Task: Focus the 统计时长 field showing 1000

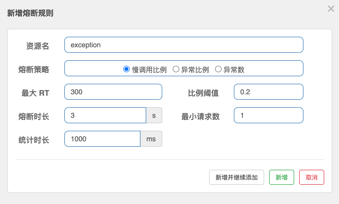Action: 102,139
